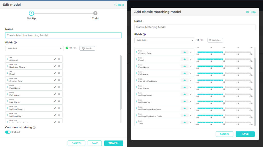The image size is (263, 147).
Task: Open the Add field dropdown in Edit model
Action: [x=34, y=48]
